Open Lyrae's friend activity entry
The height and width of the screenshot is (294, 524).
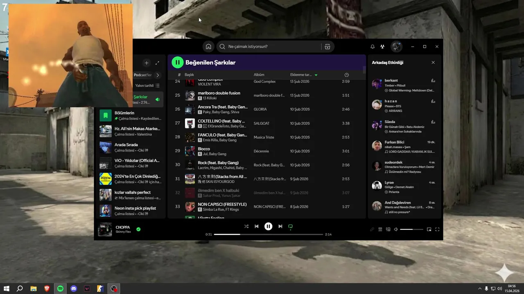point(404,187)
